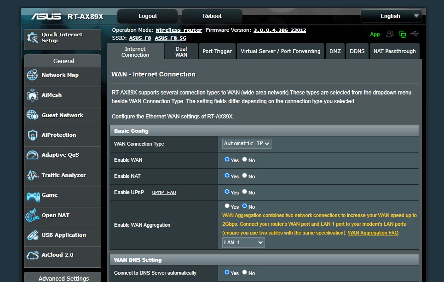
Task: Open the DMZ tab
Action: [335, 51]
